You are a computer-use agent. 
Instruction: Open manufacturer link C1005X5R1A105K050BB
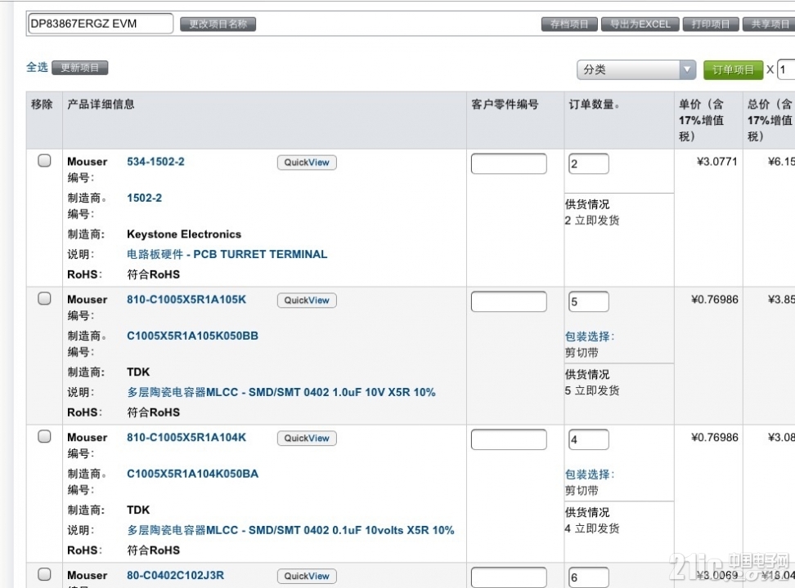[193, 336]
